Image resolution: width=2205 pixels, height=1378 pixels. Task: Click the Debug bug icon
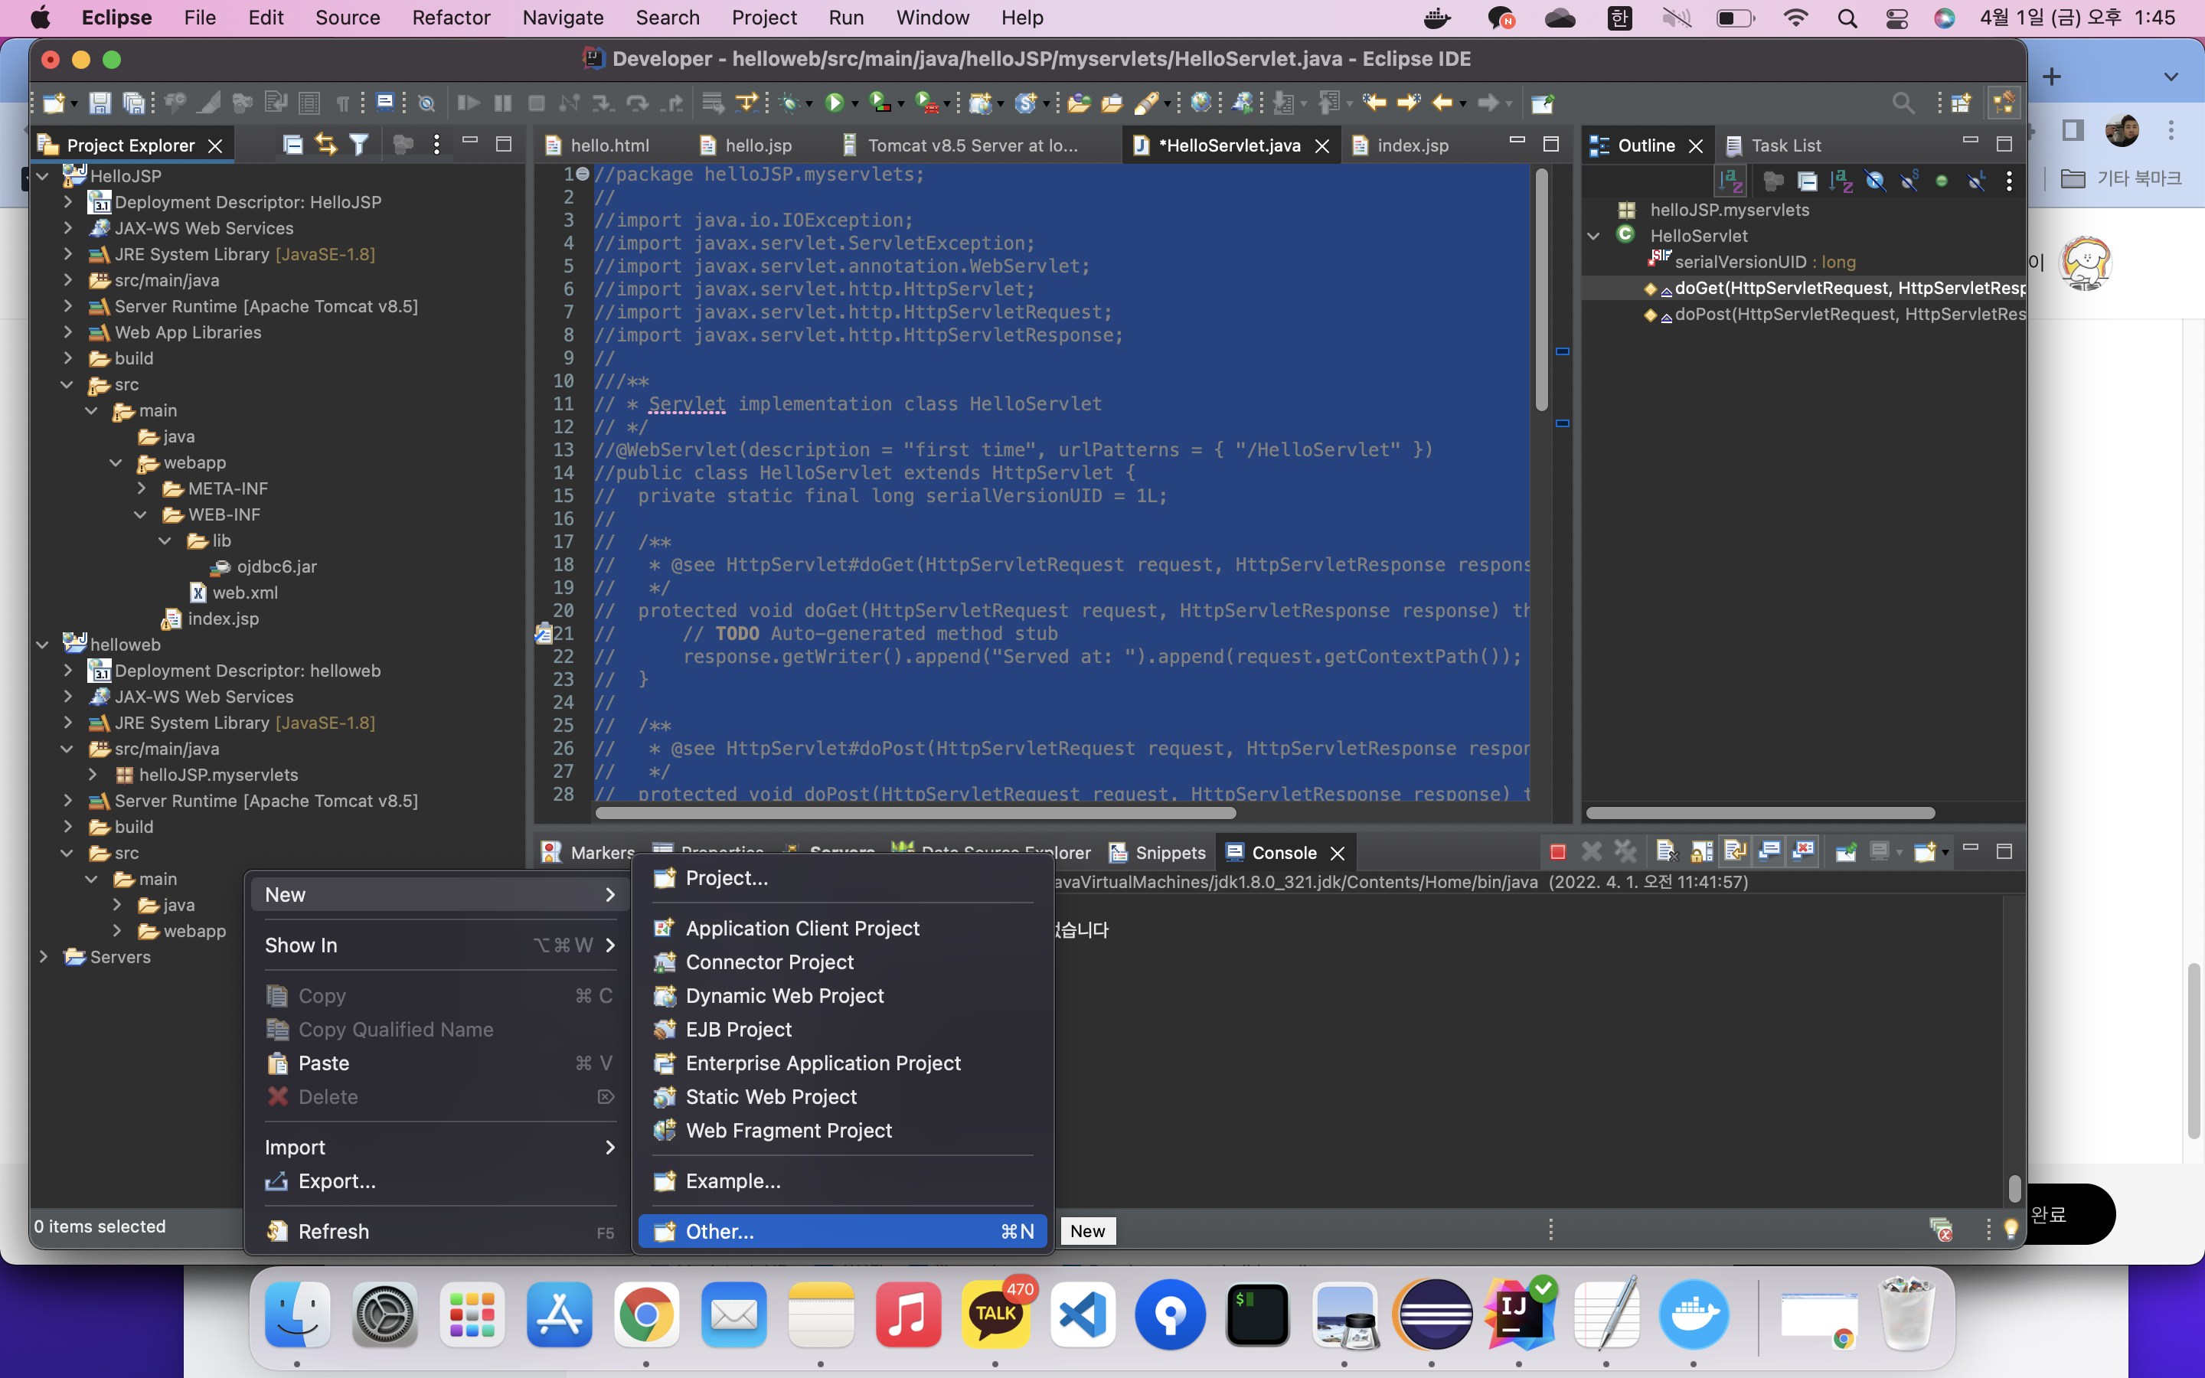tap(789, 103)
